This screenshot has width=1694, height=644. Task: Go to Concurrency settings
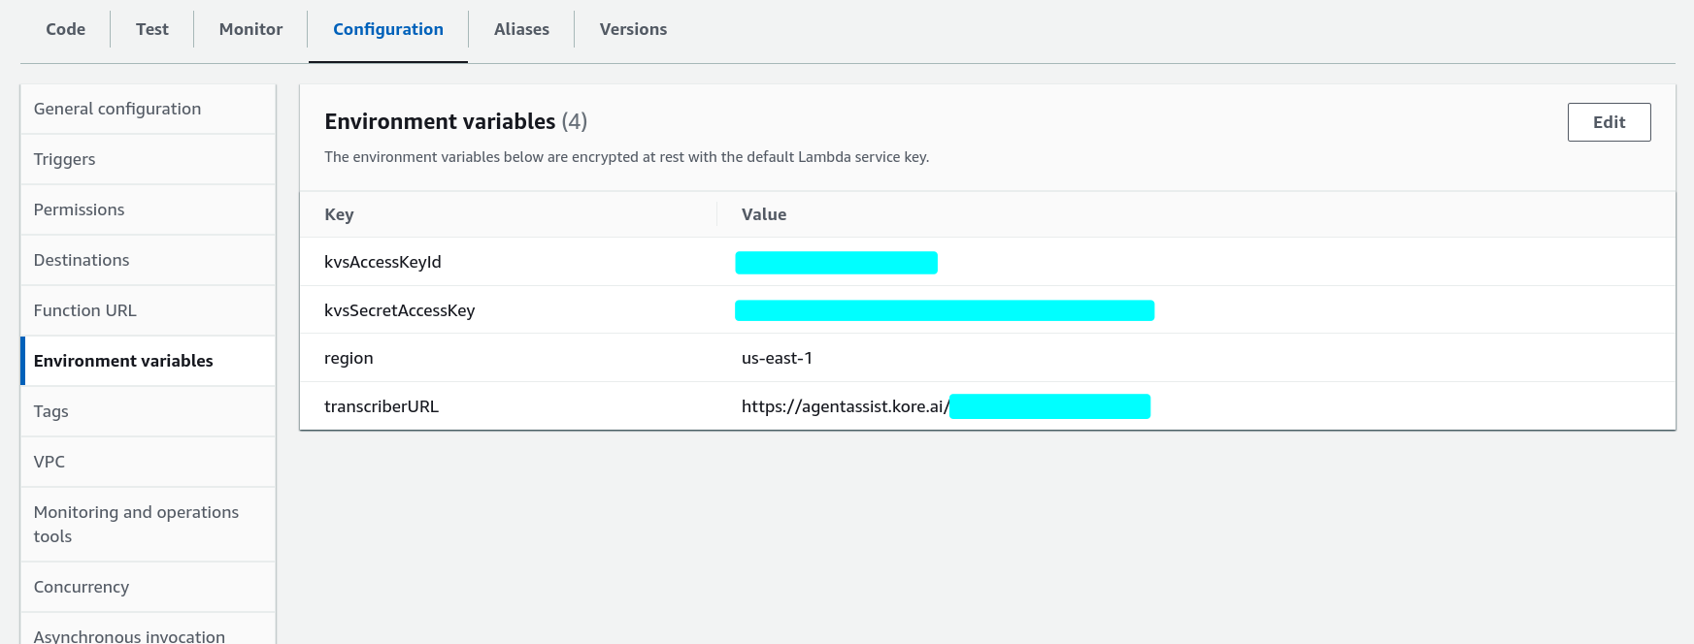(82, 587)
